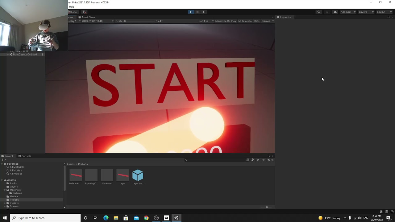Select the Layers folder in Assets

click(14, 187)
